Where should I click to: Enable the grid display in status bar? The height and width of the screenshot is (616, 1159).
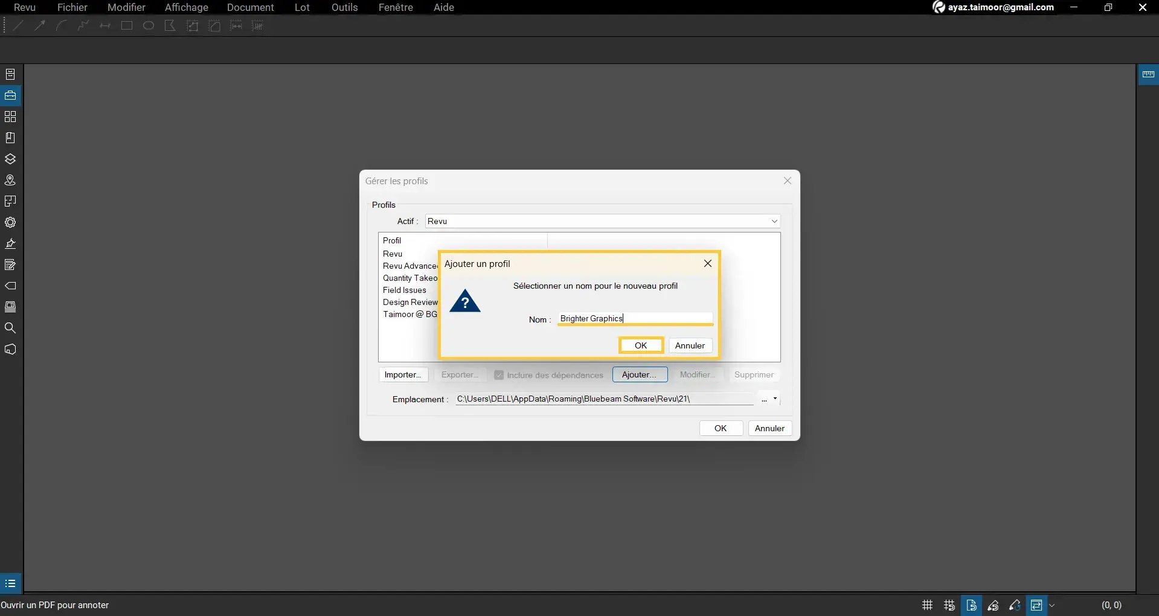[928, 605]
